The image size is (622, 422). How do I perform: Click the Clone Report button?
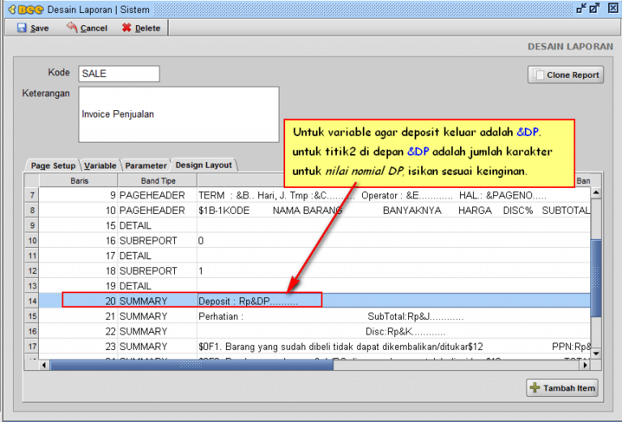pos(565,75)
